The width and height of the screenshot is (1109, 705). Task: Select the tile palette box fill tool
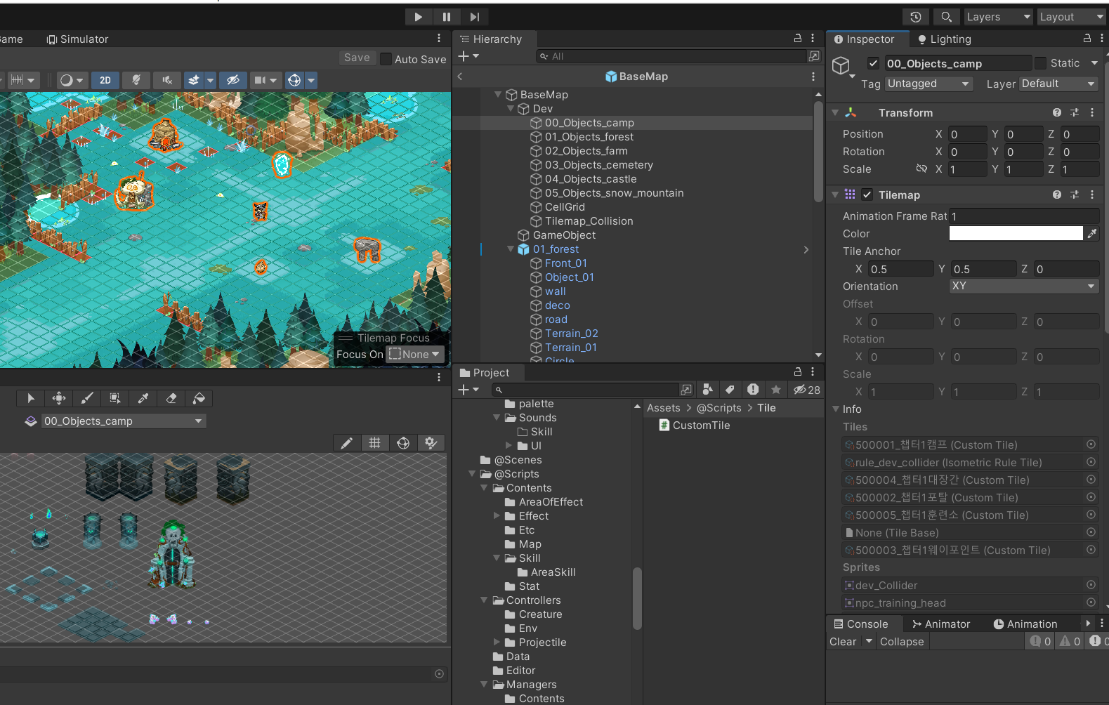click(115, 398)
